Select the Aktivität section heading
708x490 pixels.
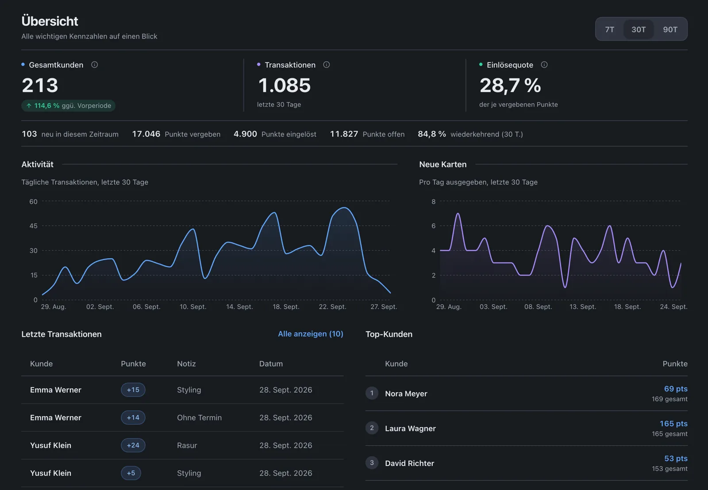point(38,164)
